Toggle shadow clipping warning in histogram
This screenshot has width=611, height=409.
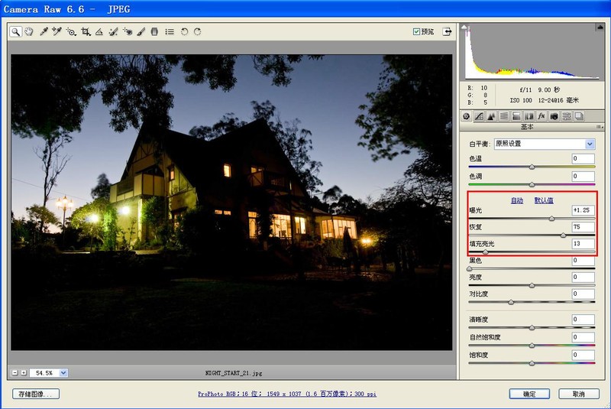[x=464, y=27]
